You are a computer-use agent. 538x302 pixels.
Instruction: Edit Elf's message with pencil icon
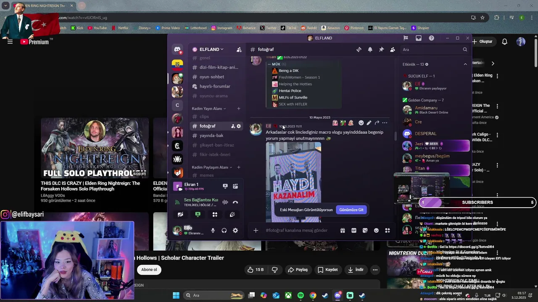(x=369, y=123)
